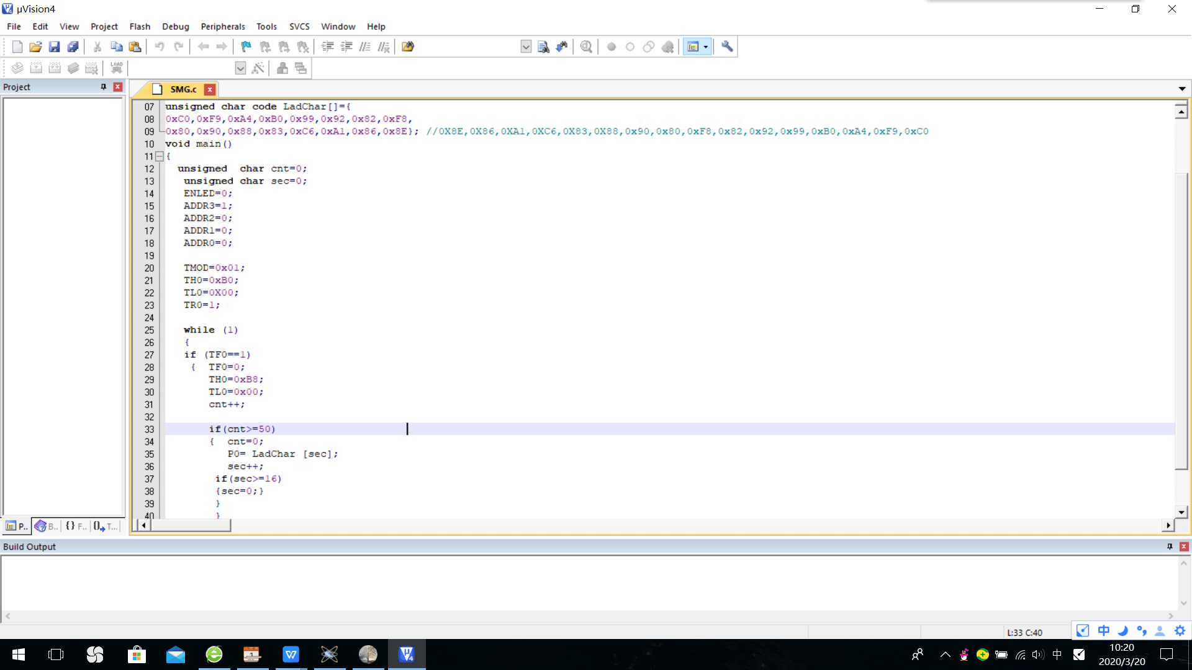Open the Flash menu

tap(140, 27)
